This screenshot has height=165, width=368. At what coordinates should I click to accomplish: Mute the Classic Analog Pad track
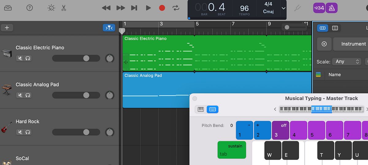click(20, 95)
